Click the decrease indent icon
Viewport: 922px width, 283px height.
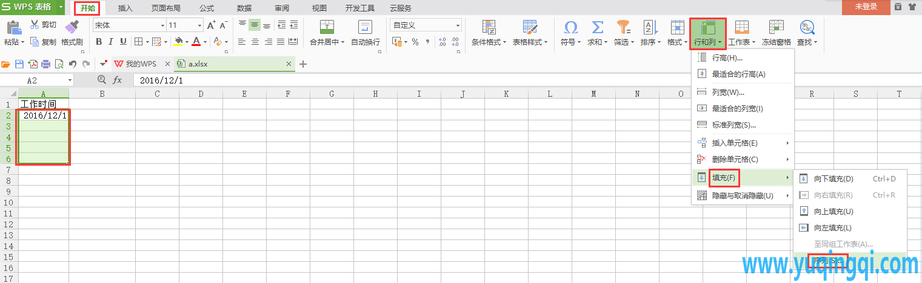point(281,25)
